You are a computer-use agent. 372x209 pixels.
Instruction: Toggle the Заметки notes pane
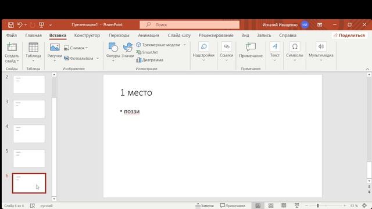point(205,206)
